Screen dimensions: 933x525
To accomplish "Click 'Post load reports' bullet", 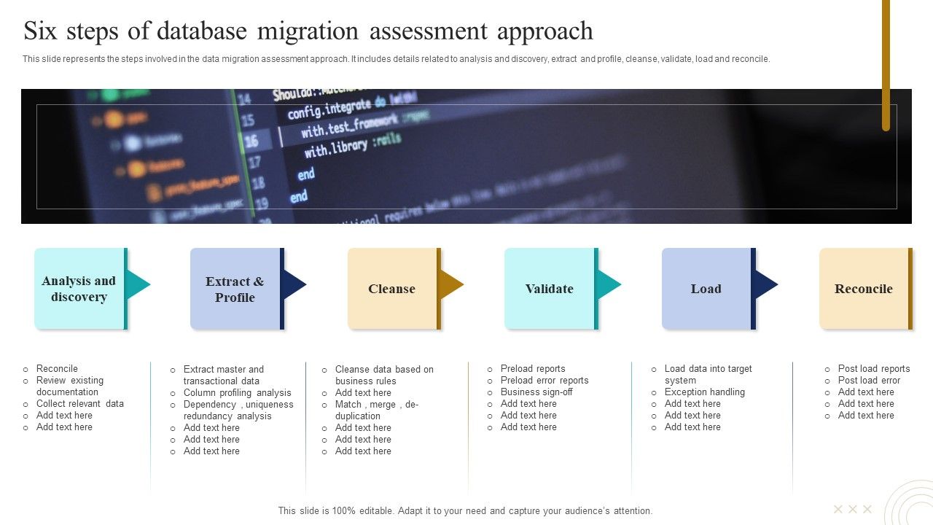I will 874,369.
